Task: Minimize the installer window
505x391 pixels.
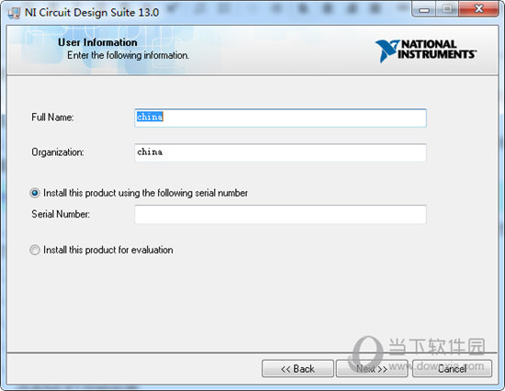Action: pos(424,10)
